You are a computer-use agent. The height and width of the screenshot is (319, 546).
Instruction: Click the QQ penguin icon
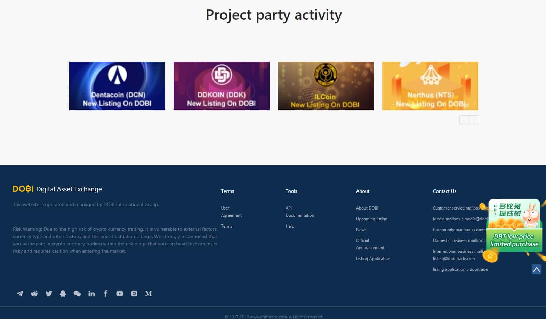pos(63,294)
